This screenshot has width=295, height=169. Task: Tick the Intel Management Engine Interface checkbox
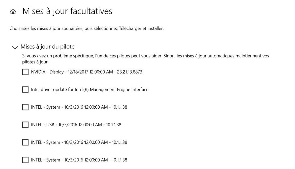pos(25,90)
